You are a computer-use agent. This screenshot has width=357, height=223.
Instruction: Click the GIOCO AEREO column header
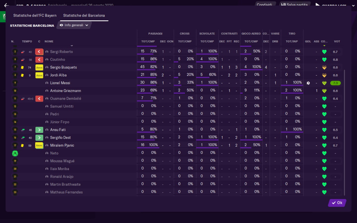pos(251,34)
